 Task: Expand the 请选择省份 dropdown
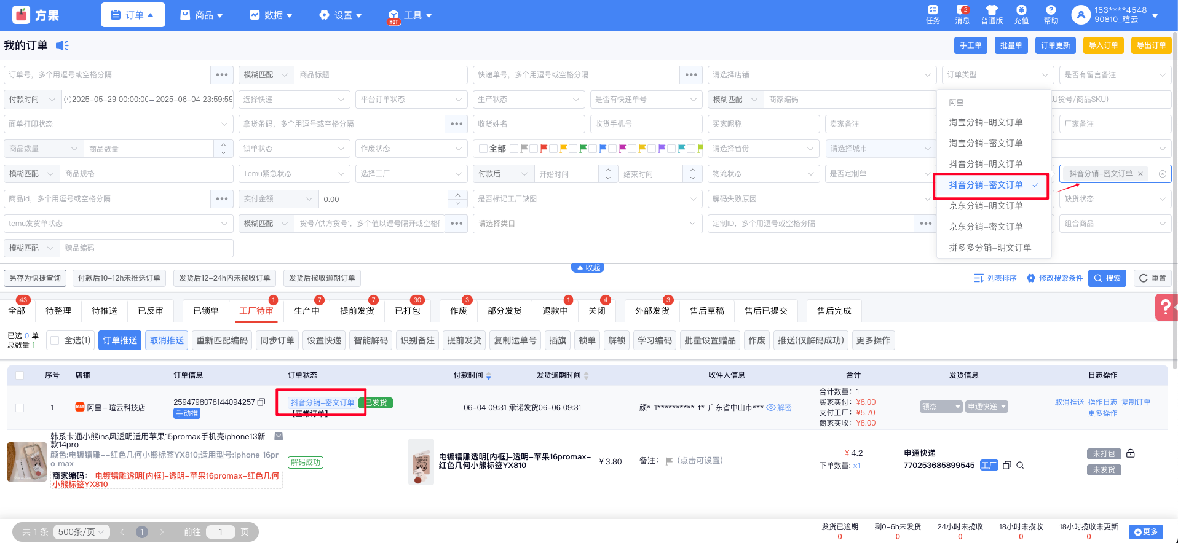pyautogui.click(x=764, y=149)
